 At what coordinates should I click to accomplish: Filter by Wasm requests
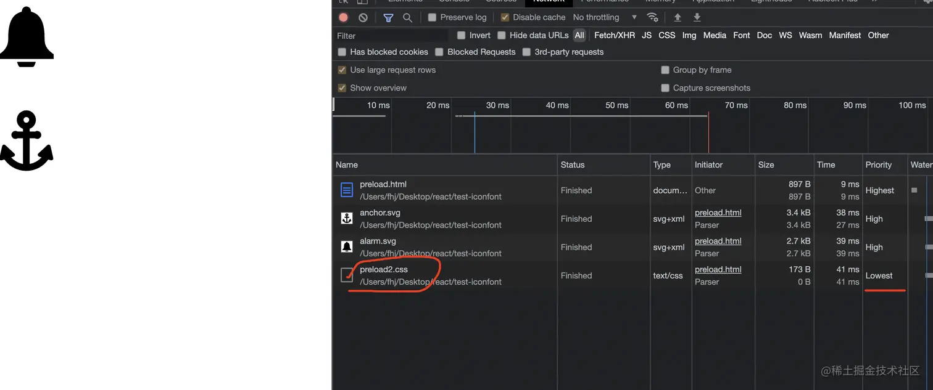(x=810, y=35)
